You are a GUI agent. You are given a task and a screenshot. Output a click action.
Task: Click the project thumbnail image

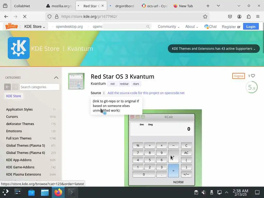pyautogui.click(x=76, y=81)
